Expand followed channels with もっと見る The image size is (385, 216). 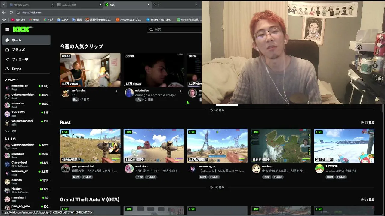coord(10,131)
